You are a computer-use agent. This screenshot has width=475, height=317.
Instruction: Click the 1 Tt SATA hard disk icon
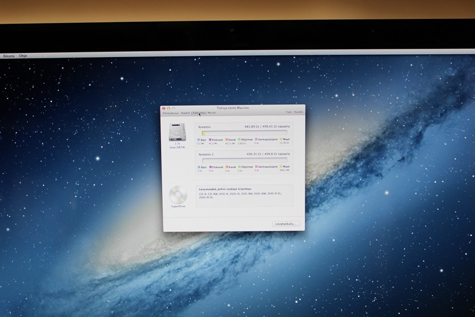pyautogui.click(x=177, y=132)
